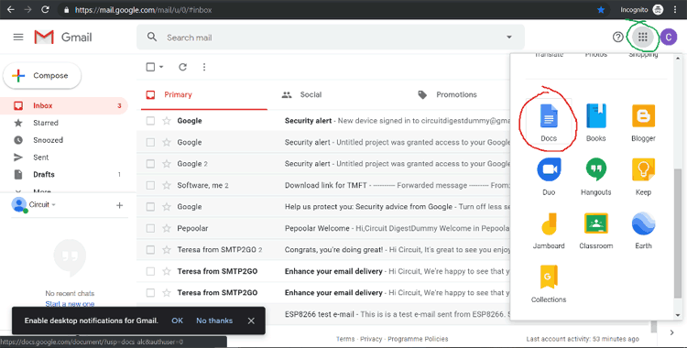Screen dimensions: 687x348
Task: Show search options dropdown arrow
Action: tap(509, 38)
